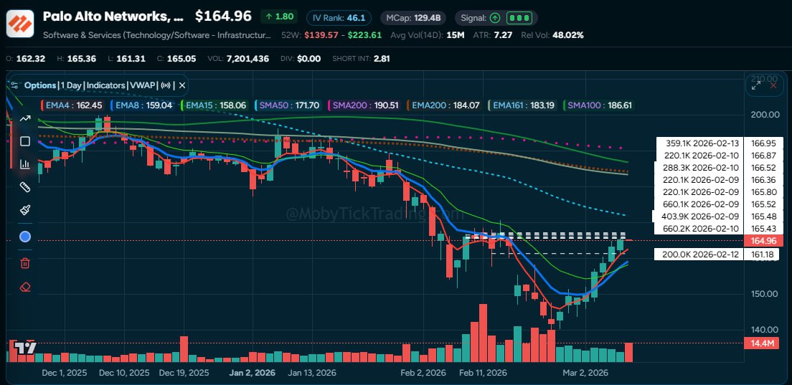The height and width of the screenshot is (385, 792).
Task: Toggle the live broadcast signal icon
Action: coord(166,85)
